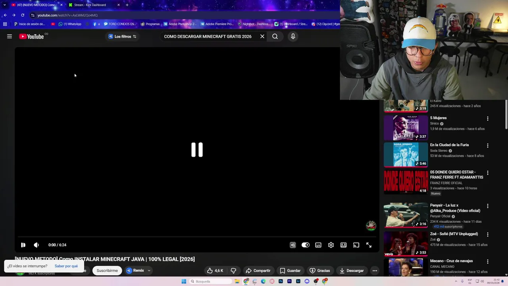Image resolution: width=508 pixels, height=286 pixels.
Task: Open the Saber por qué link
Action: (66, 266)
